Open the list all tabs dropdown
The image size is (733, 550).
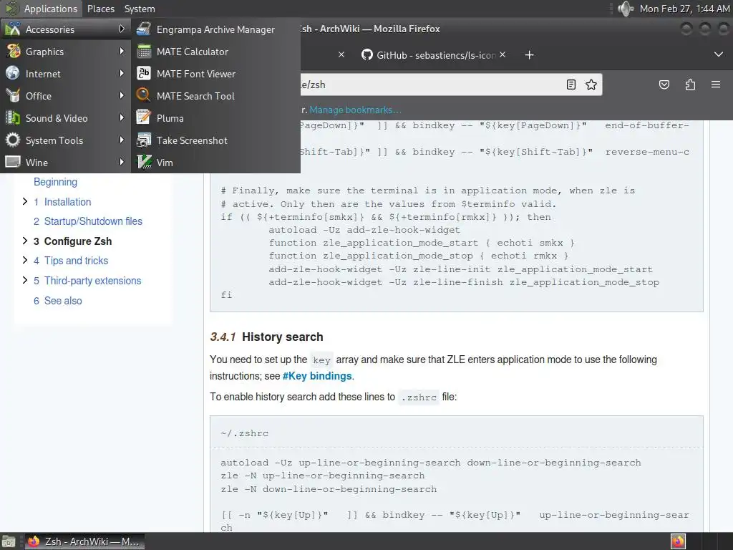719,54
